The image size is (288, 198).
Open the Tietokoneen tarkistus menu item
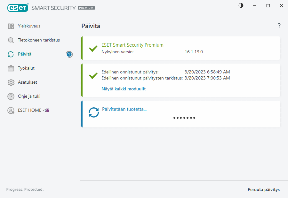click(x=39, y=40)
